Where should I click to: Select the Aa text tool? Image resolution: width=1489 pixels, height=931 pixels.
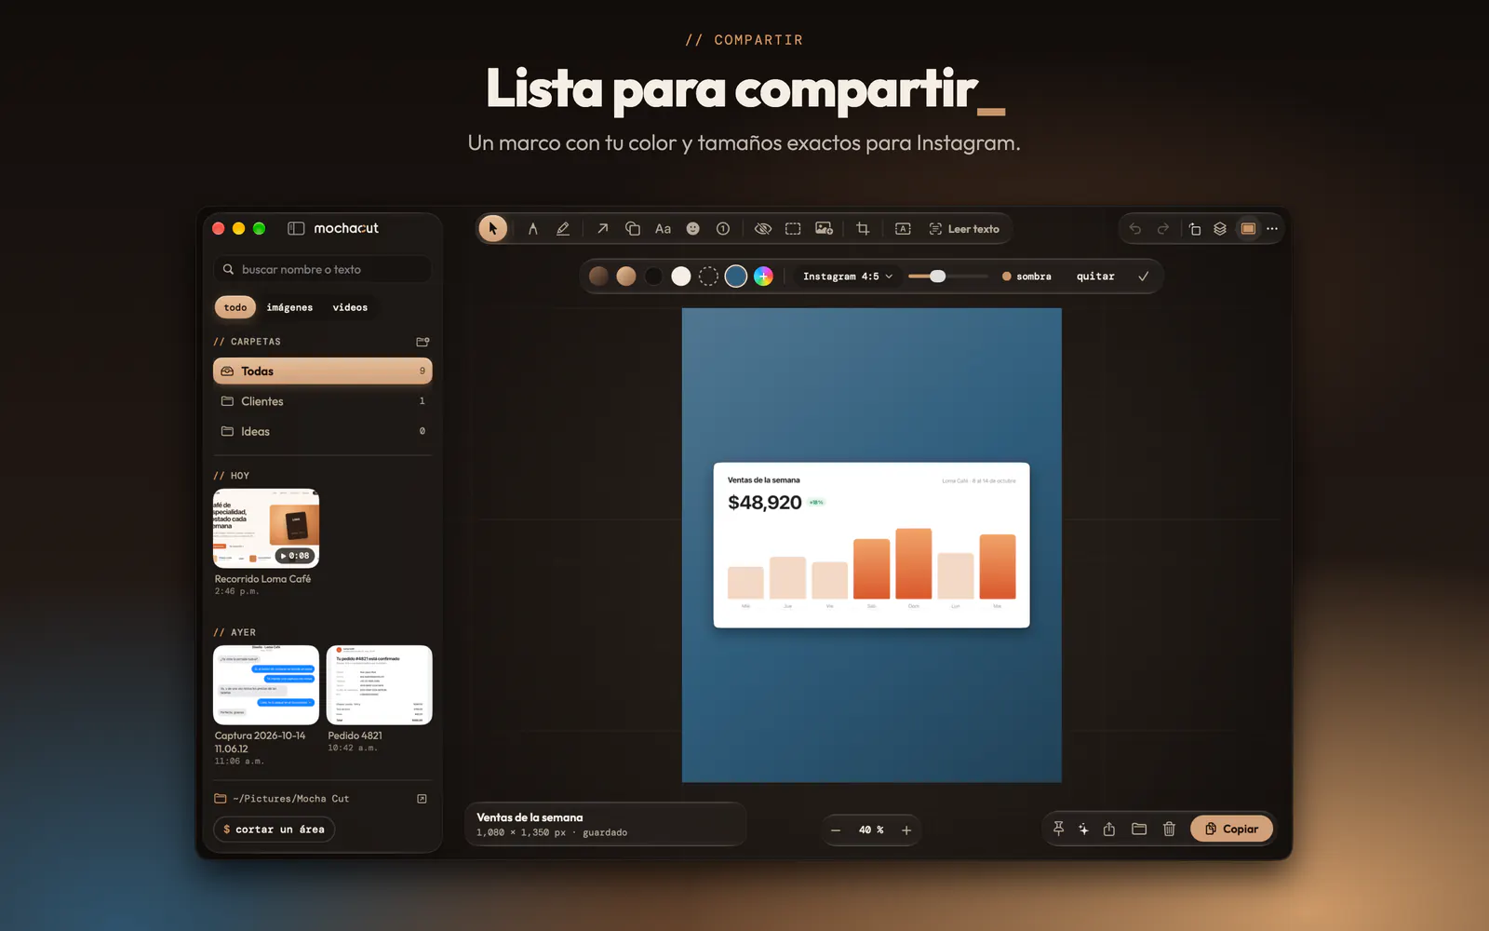(x=663, y=228)
